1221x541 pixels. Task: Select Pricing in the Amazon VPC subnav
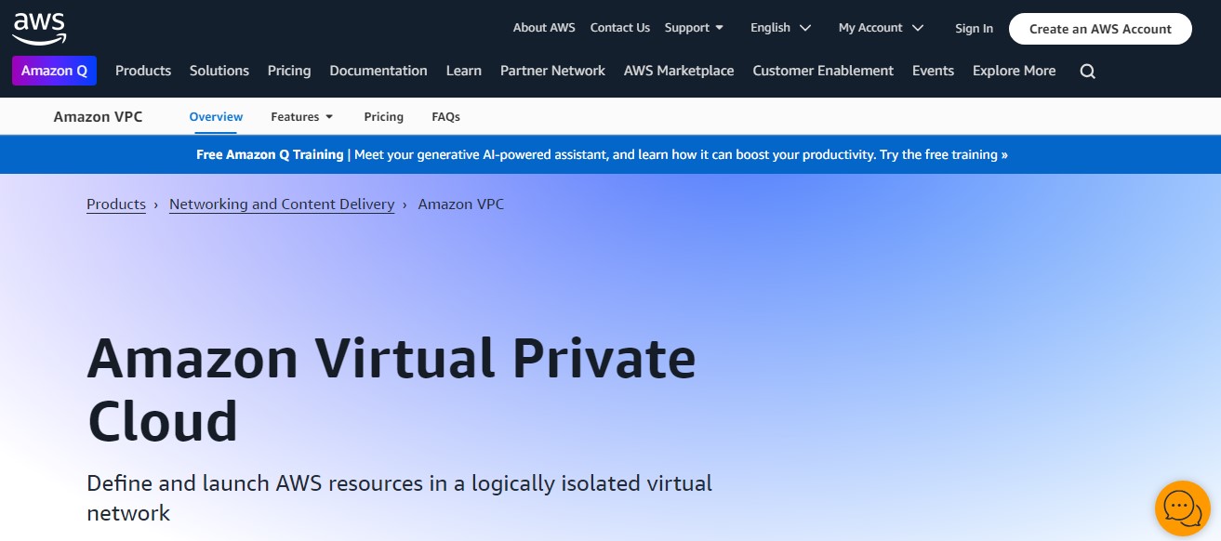click(x=383, y=116)
